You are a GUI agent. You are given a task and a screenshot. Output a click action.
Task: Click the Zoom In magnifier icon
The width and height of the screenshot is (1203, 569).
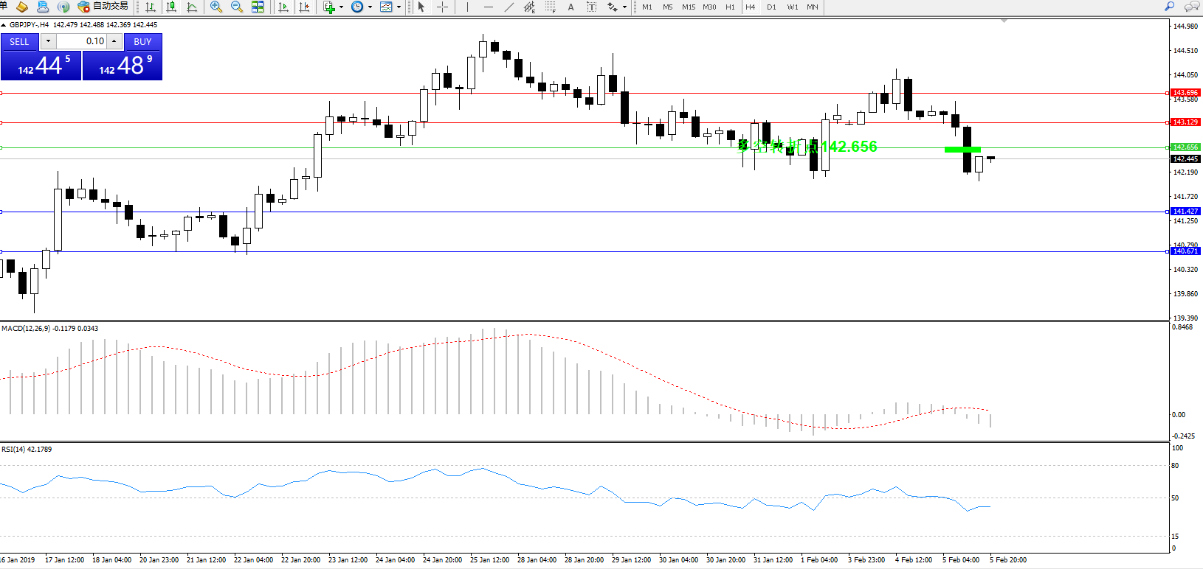click(x=216, y=7)
